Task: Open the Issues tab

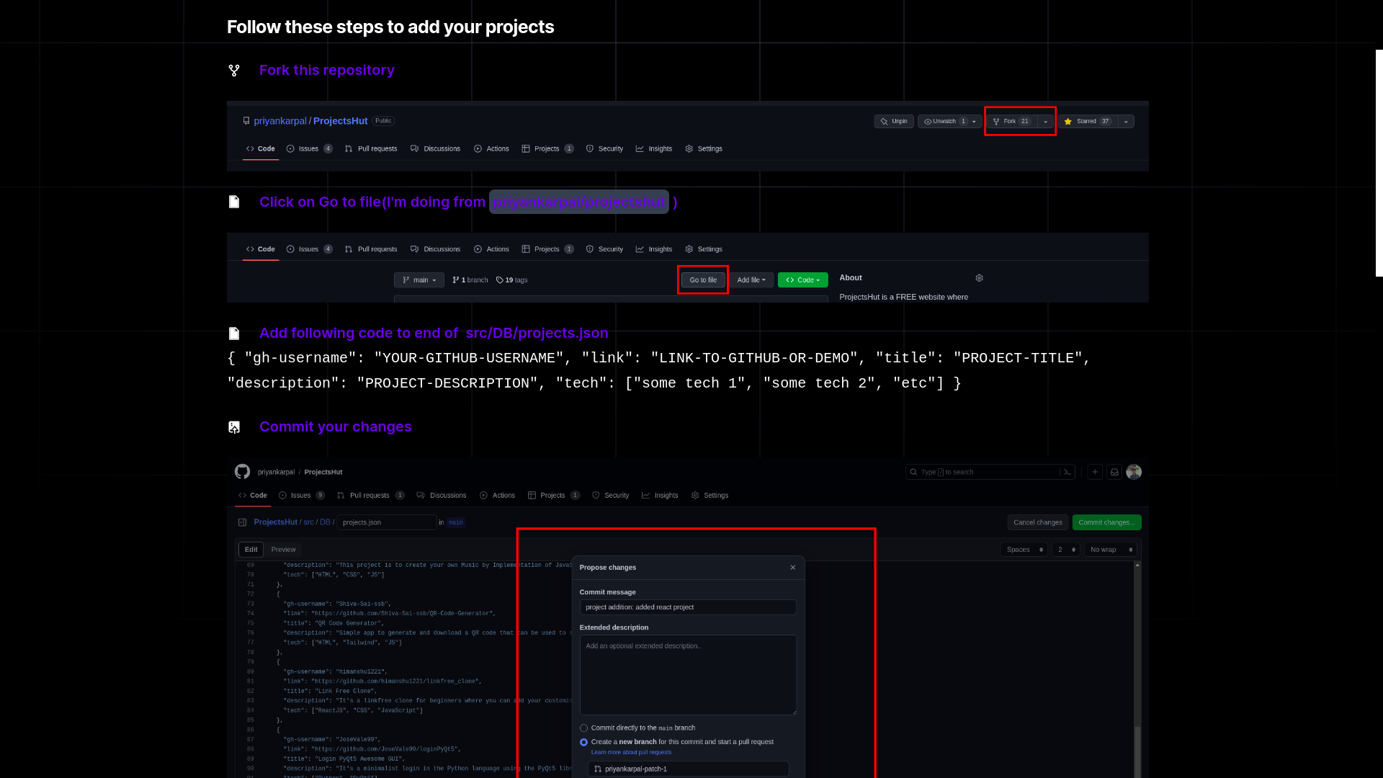Action: 308,148
